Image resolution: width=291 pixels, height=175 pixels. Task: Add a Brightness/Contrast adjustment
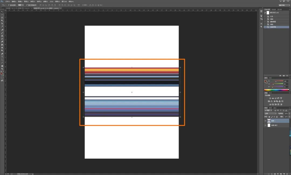click(x=270, y=98)
